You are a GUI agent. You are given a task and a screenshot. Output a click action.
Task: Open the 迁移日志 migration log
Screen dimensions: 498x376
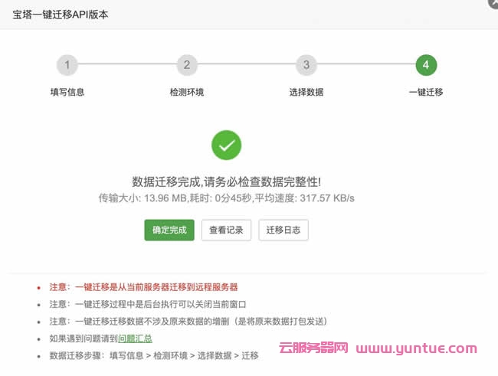coord(283,230)
